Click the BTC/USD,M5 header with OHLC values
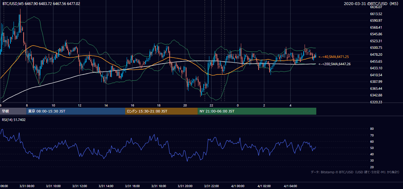This screenshot has height=189, width=403. (x=41, y=3)
